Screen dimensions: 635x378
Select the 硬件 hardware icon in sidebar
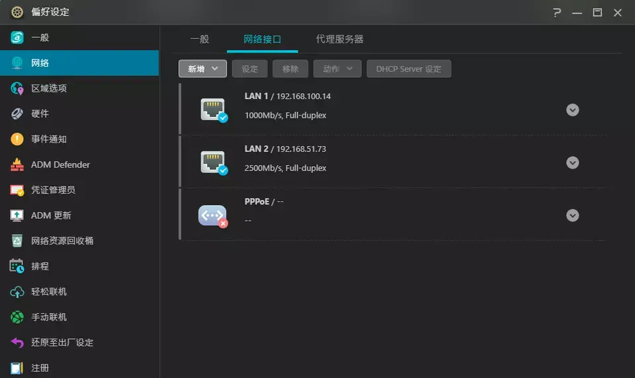click(x=17, y=114)
